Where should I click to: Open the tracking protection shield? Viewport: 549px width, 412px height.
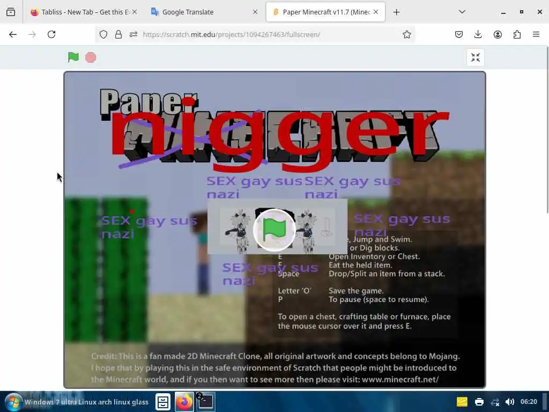103,34
